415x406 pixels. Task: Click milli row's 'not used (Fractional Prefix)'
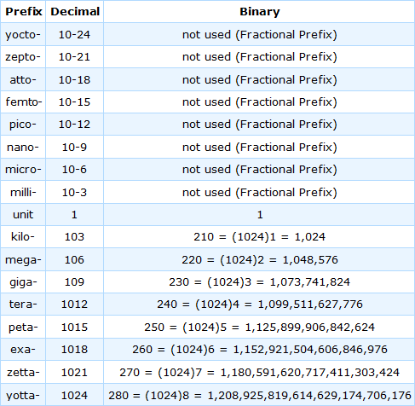(259, 192)
